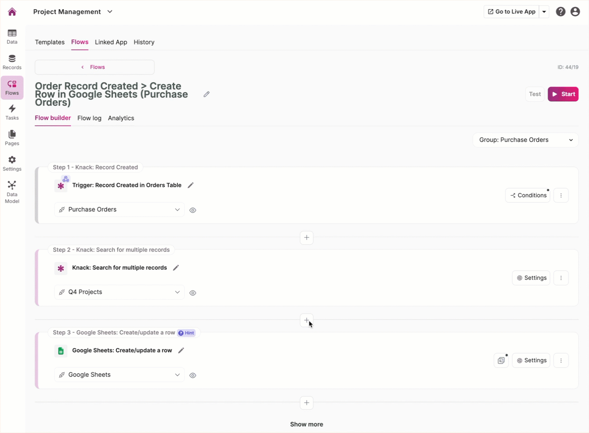Screen dimensions: 589x433
Task: Open the Data Model sidebar icon
Action: tap(12, 192)
